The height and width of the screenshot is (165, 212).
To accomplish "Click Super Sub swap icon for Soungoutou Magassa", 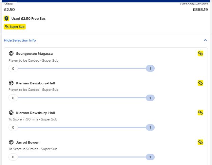I will point(200,53).
